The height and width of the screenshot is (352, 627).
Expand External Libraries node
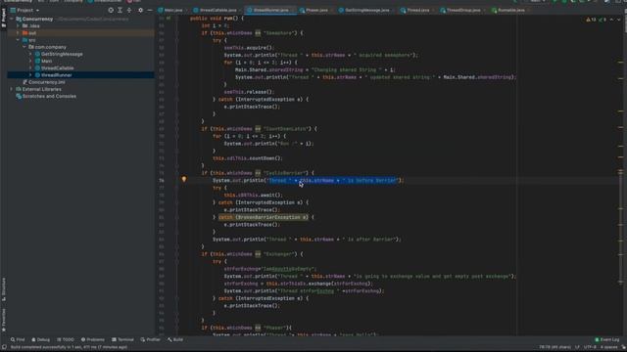pos(12,89)
